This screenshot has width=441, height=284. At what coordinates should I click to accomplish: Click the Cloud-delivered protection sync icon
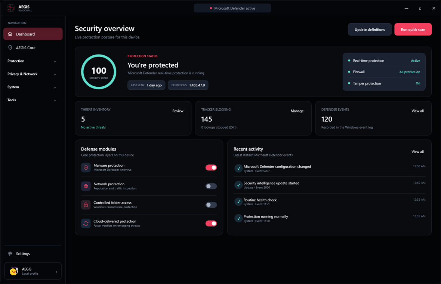pos(86,223)
